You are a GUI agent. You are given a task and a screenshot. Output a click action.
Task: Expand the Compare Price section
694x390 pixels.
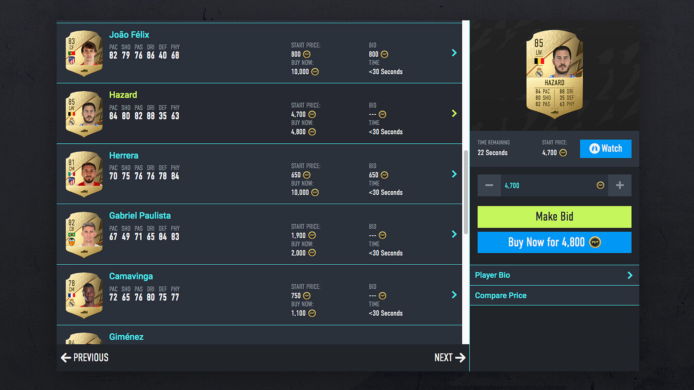tap(554, 295)
